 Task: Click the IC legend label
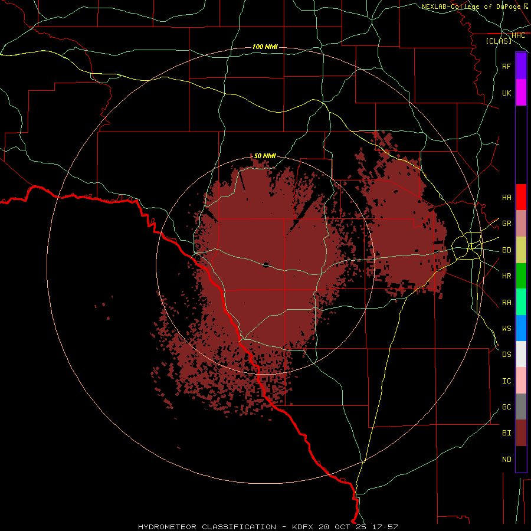point(506,381)
